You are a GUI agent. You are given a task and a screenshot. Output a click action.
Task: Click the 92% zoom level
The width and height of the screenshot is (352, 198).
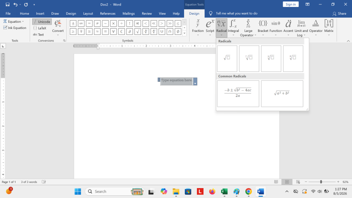pos(346,182)
